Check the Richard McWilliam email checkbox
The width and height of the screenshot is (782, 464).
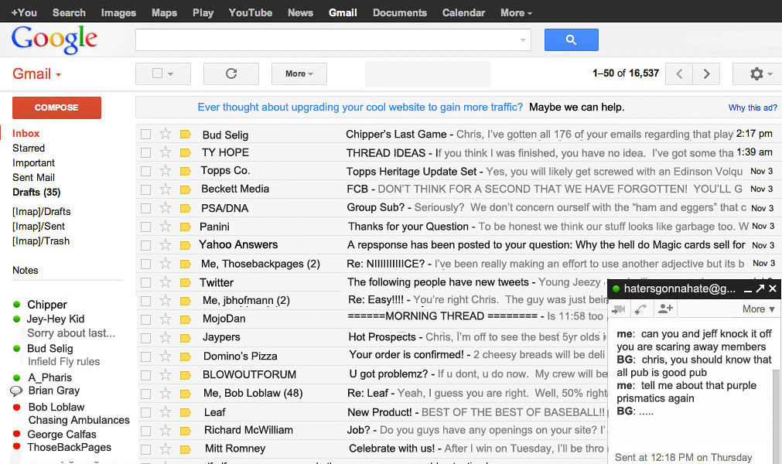[x=145, y=431]
